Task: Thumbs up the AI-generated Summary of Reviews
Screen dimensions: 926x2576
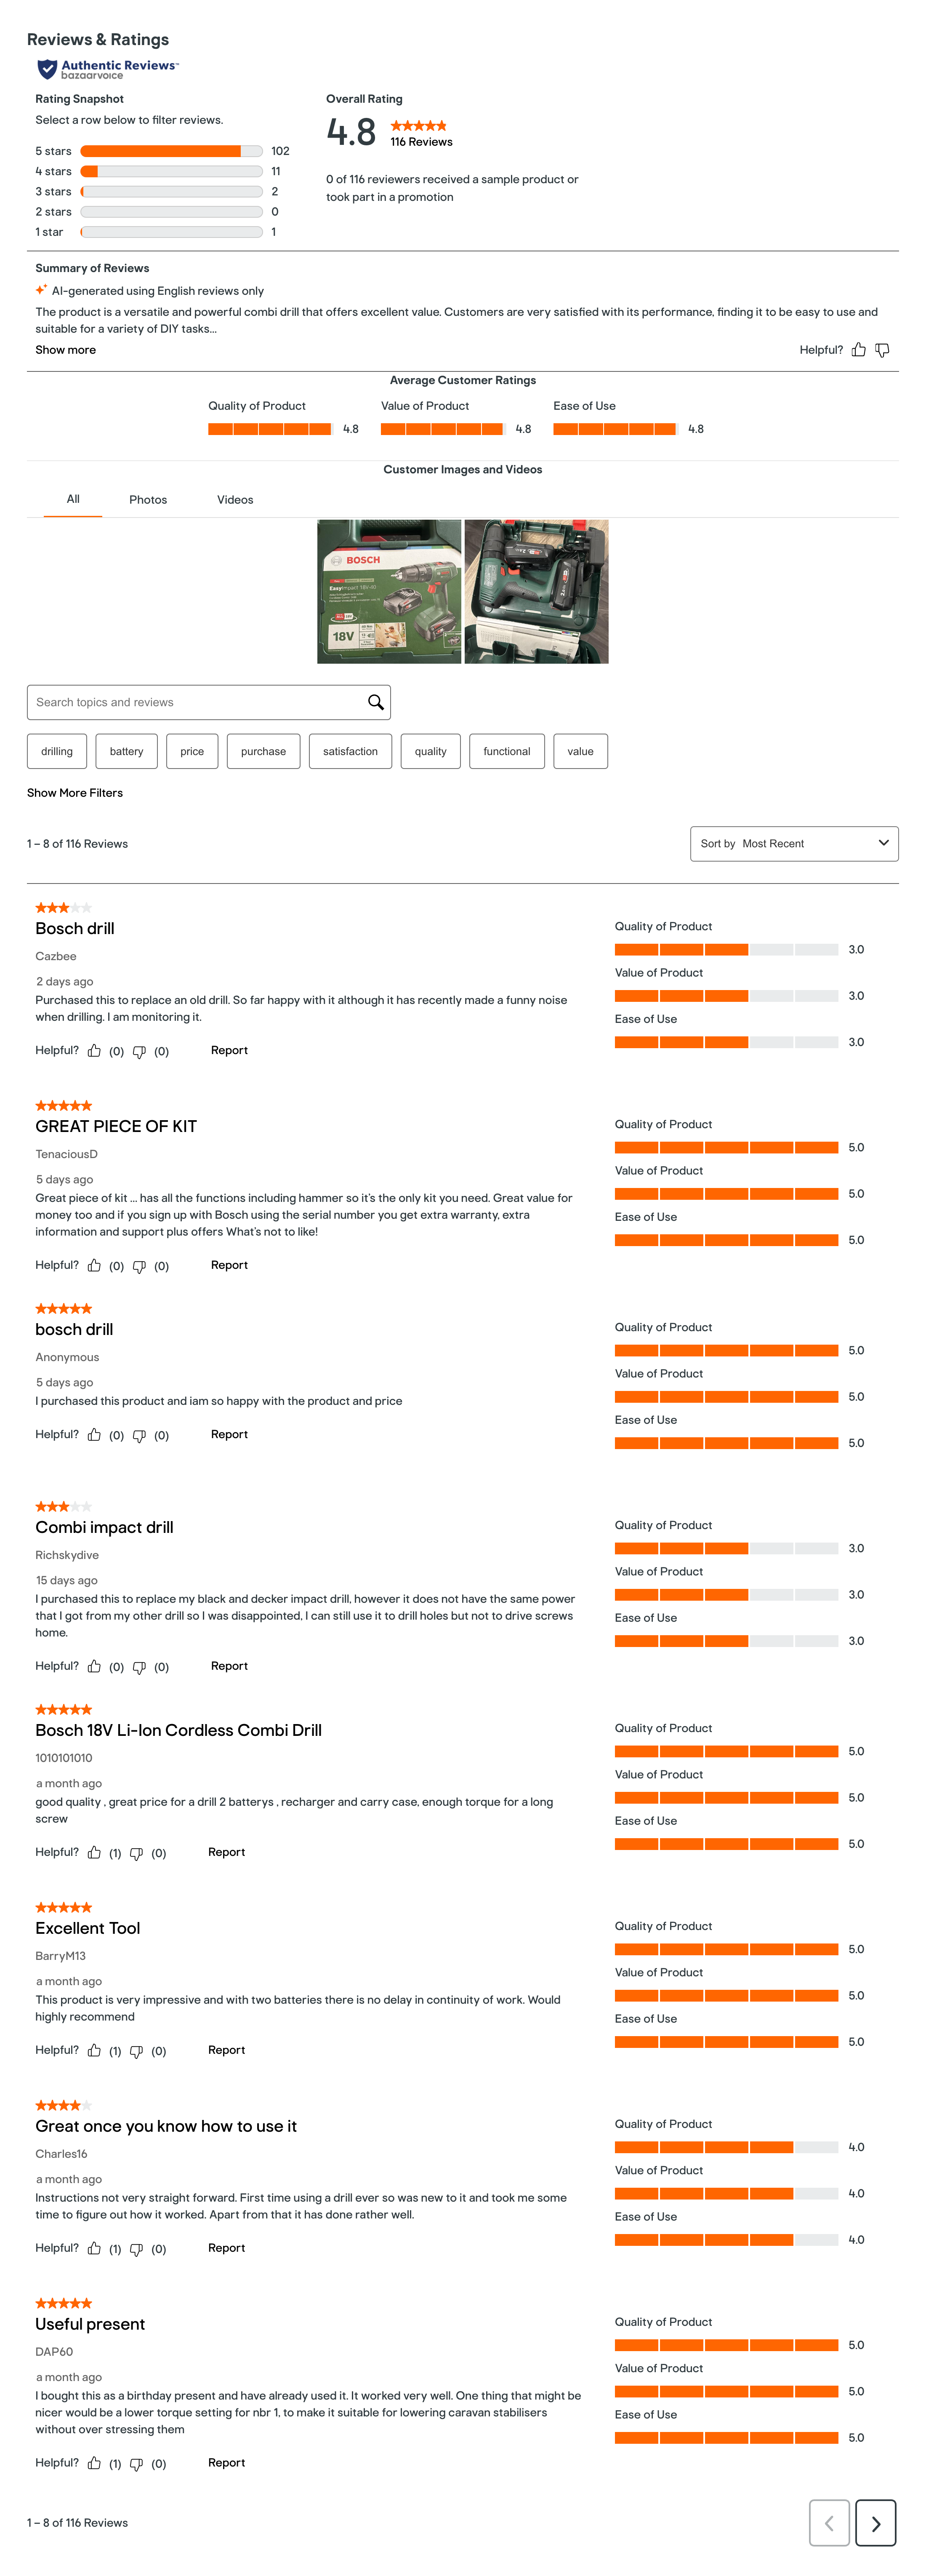Action: tap(858, 350)
